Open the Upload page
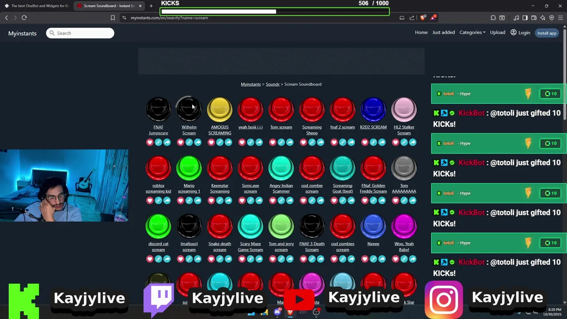The width and height of the screenshot is (567, 319). pyautogui.click(x=497, y=32)
